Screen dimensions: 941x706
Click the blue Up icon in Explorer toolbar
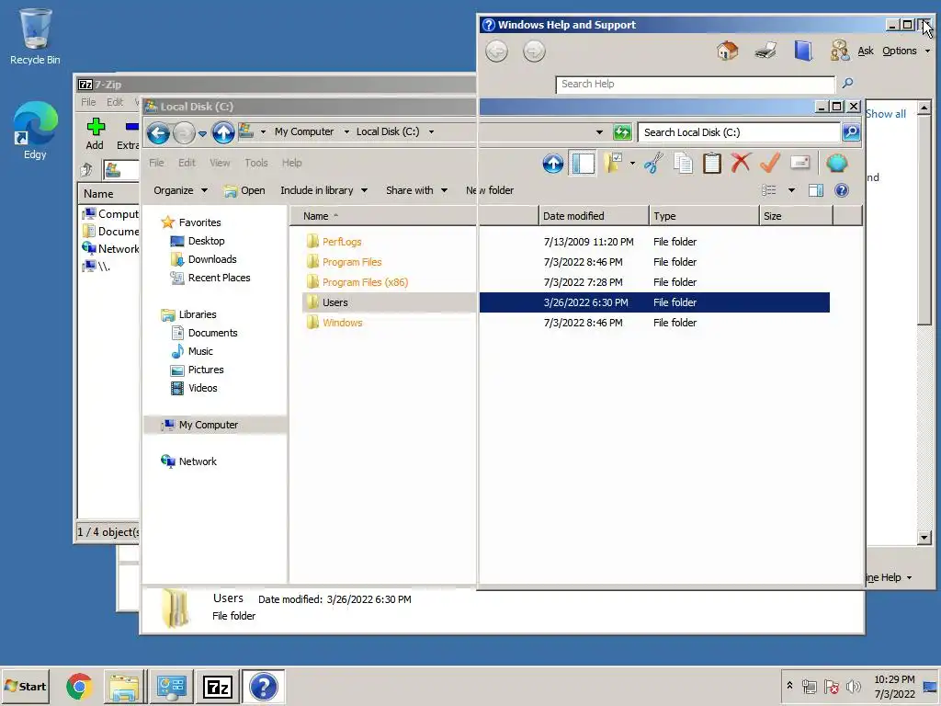[x=552, y=164]
